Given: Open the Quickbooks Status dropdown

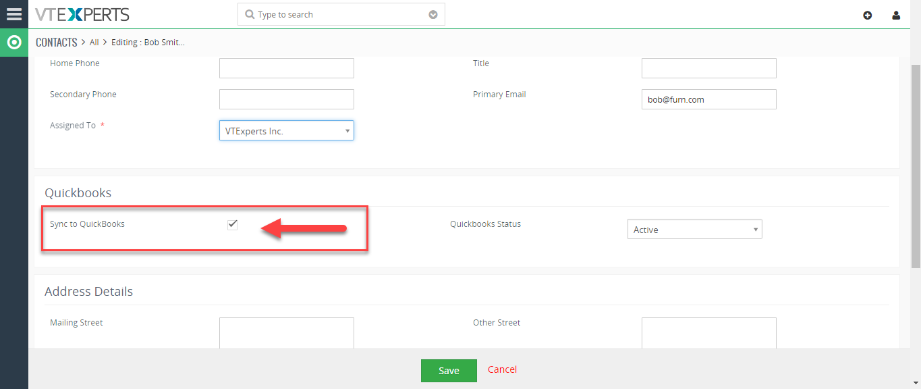Looking at the screenshot, I should (695, 229).
